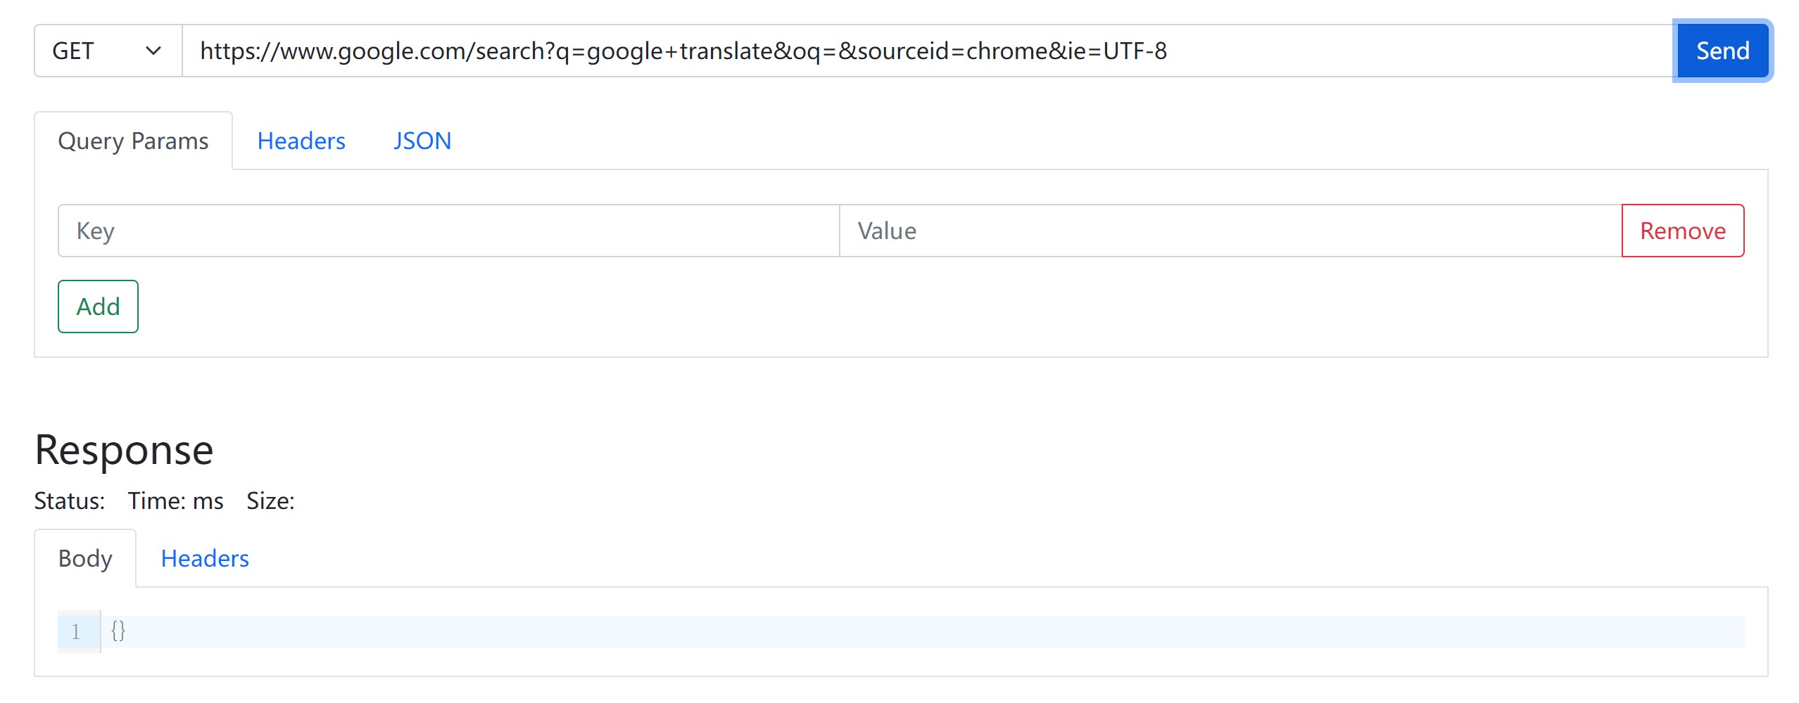
Task: Select the response Body tab
Action: 85,558
